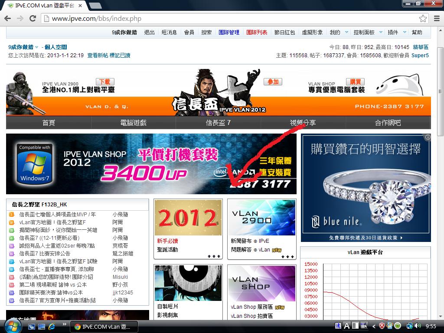Viewport: 444px width, 333px height.
Task: Click the 下載 download button
Action: 105,82
